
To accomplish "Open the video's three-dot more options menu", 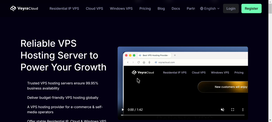I will click(x=243, y=110).
